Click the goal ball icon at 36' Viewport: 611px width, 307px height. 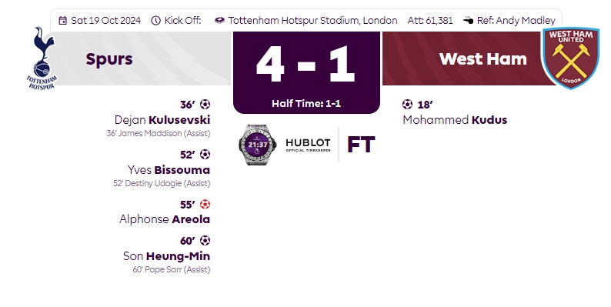click(205, 105)
